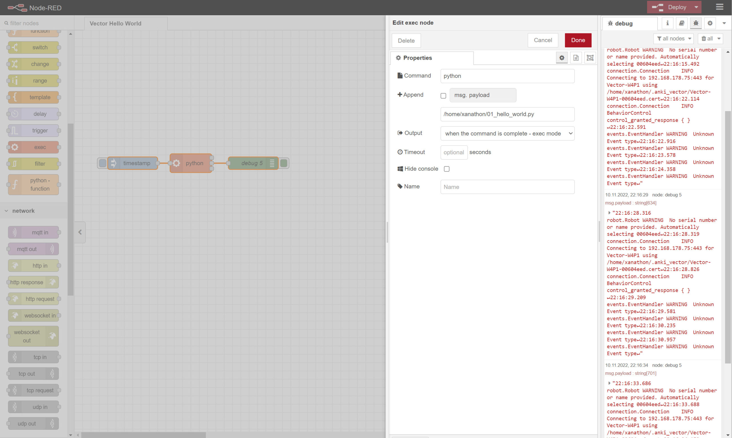Click the msg.payload append property field

point(483,95)
